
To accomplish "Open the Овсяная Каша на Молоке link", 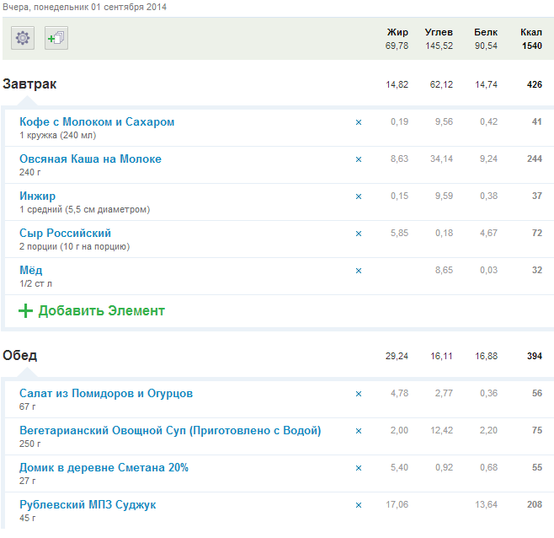I will 90,159.
